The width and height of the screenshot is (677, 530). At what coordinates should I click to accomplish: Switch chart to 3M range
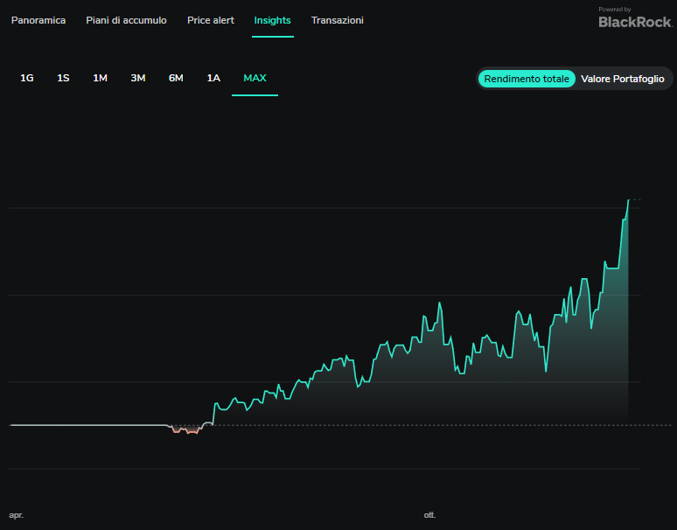click(138, 78)
